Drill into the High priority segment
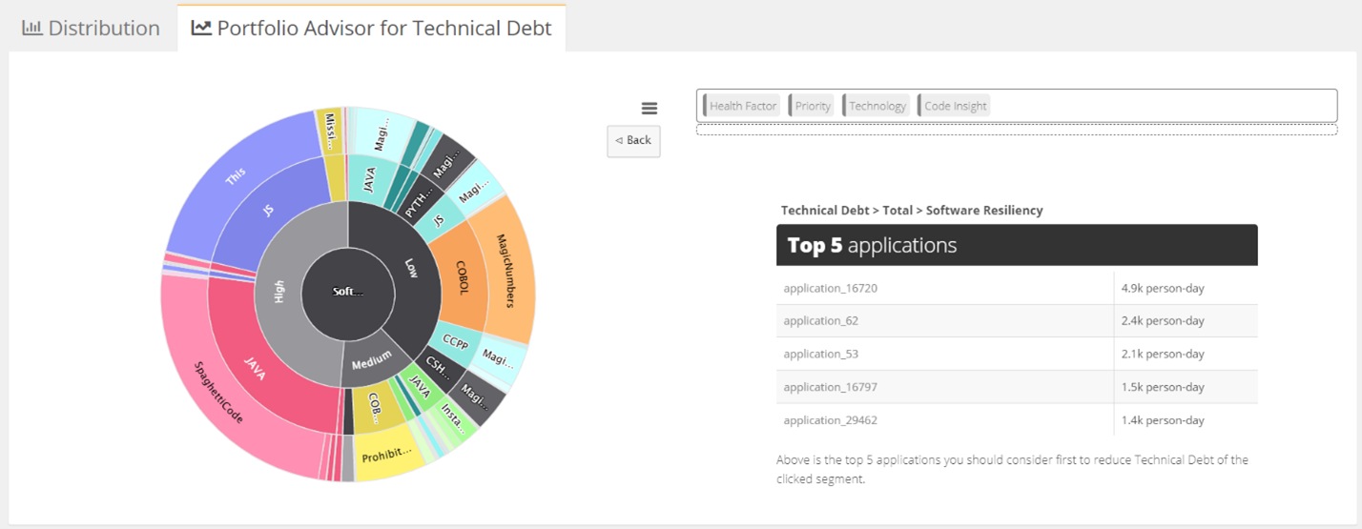This screenshot has height=529, width=1362. [279, 291]
